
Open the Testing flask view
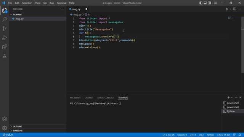pyautogui.click(x=5, y=56)
